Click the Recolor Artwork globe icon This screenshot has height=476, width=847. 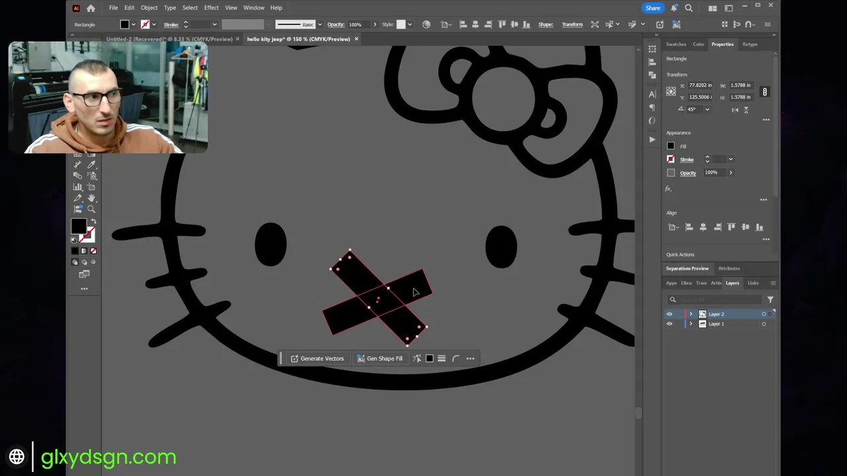click(426, 24)
